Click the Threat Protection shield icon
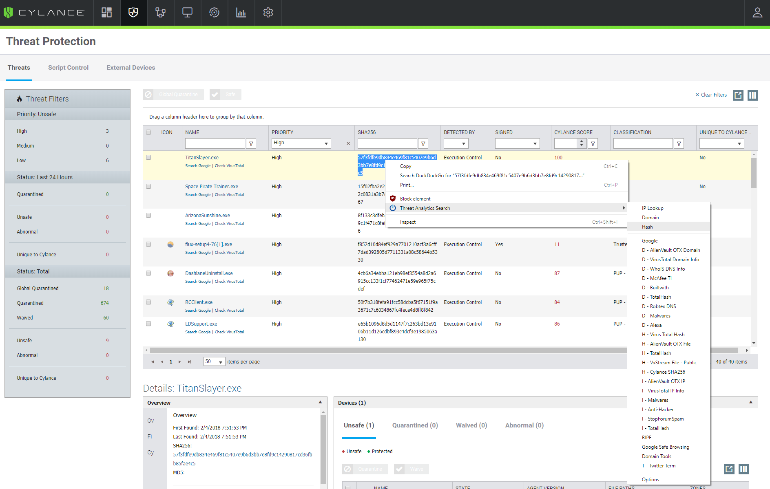Viewport: 770px width, 489px height. [x=133, y=13]
